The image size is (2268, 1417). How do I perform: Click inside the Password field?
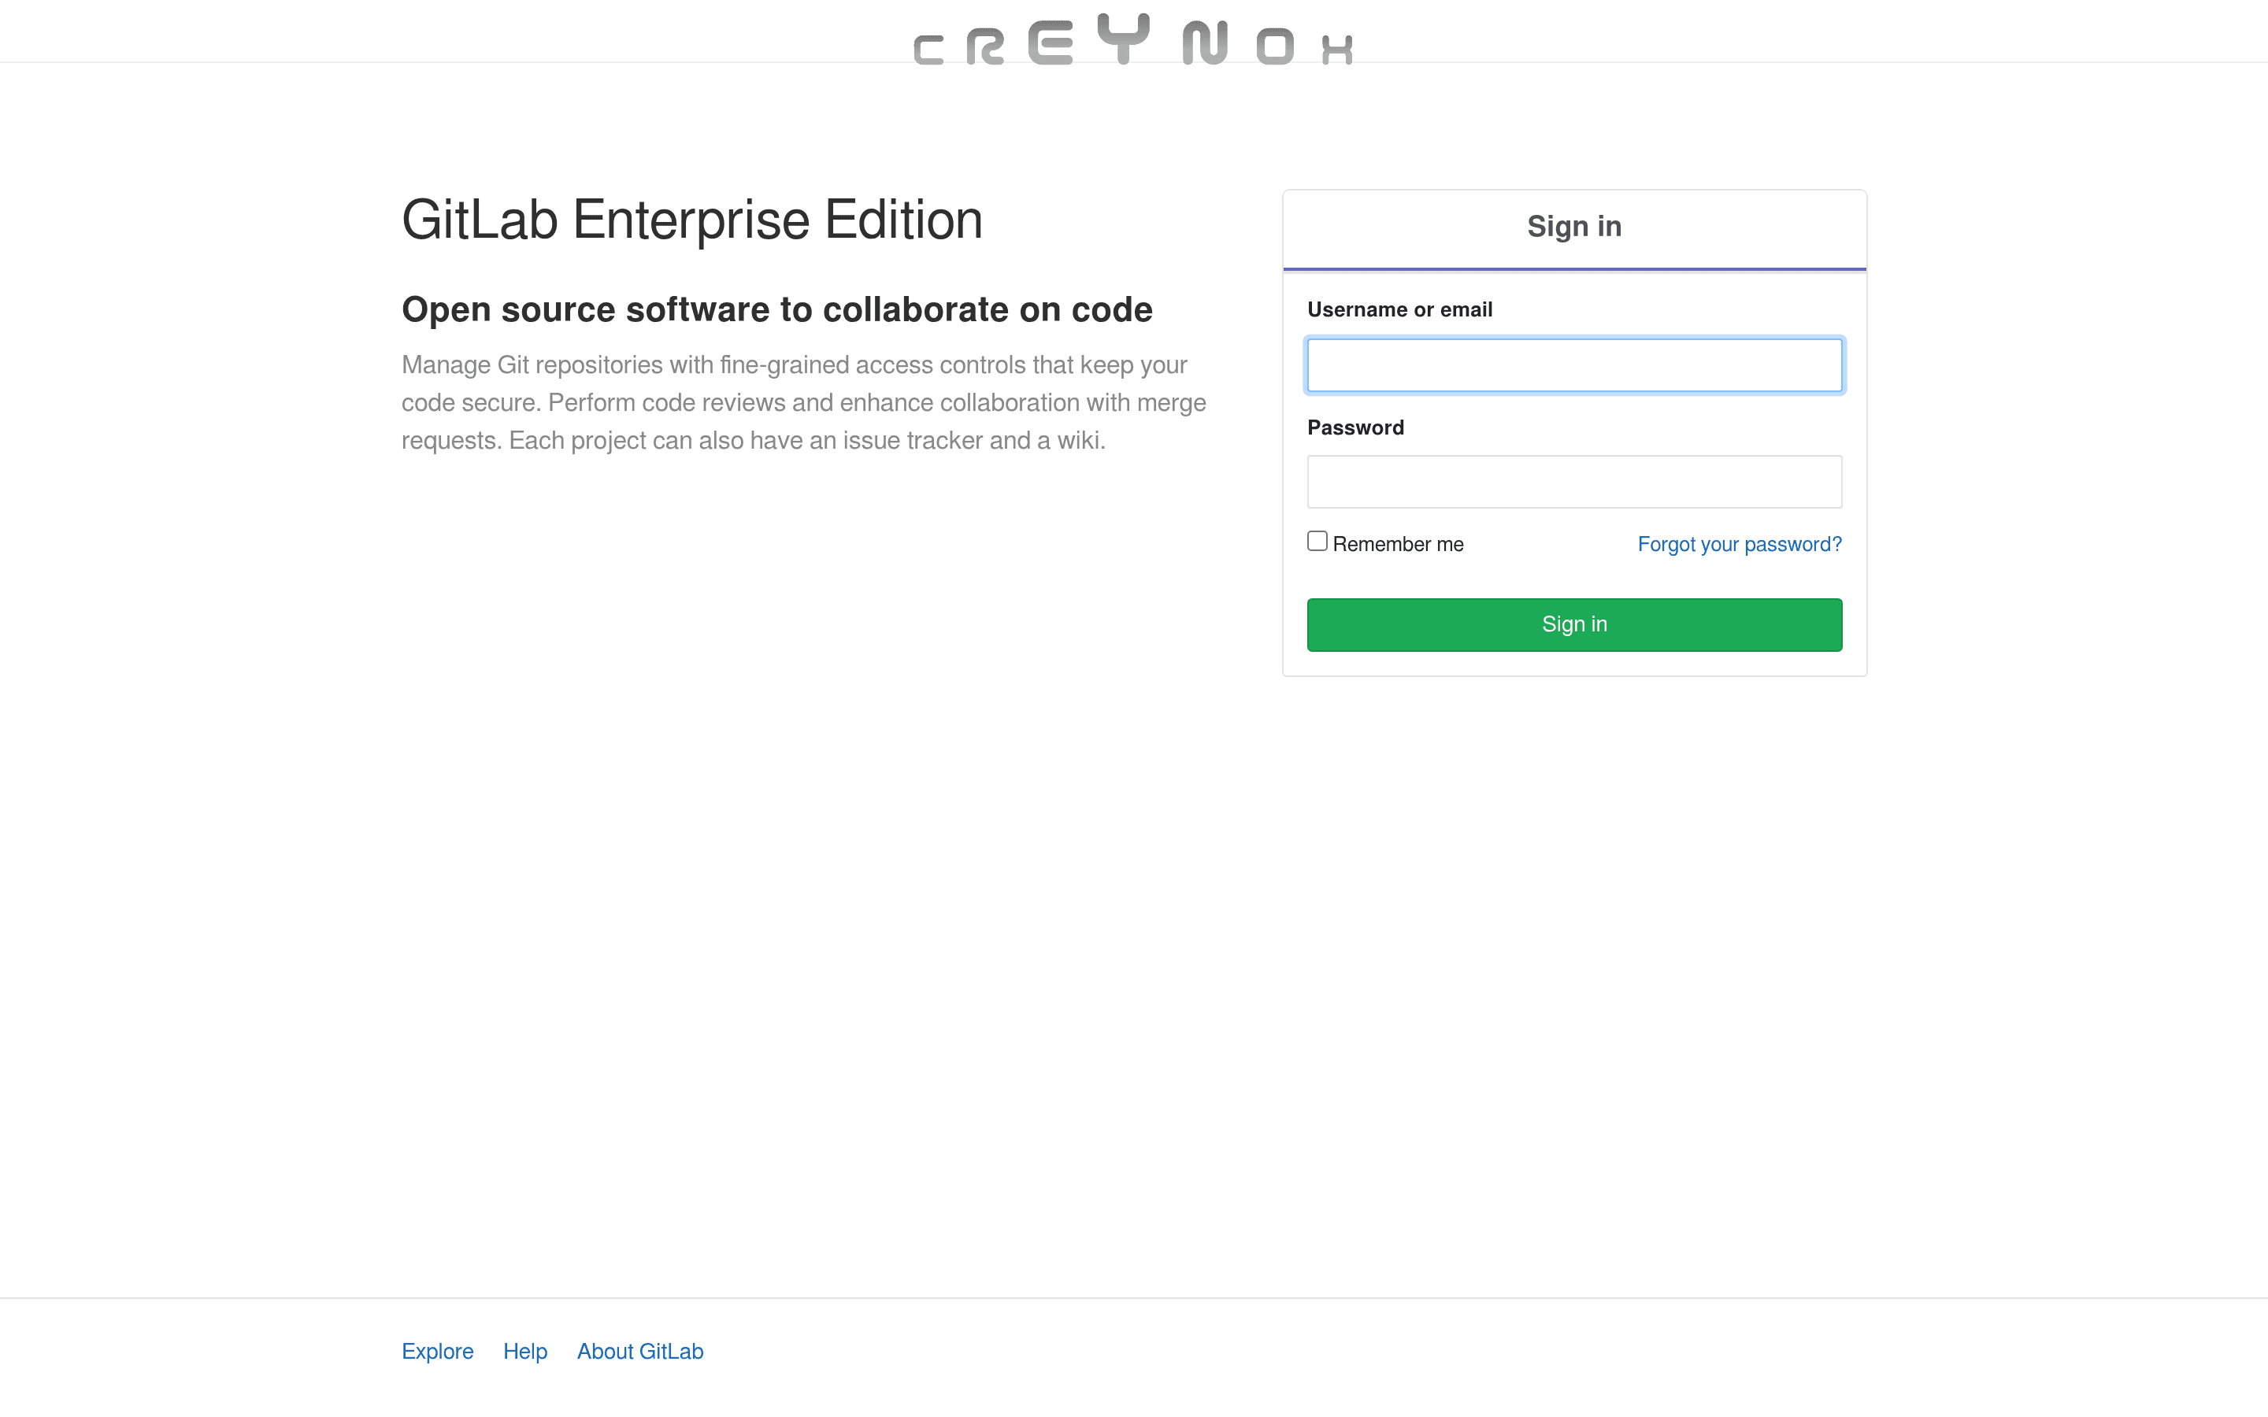click(1573, 481)
